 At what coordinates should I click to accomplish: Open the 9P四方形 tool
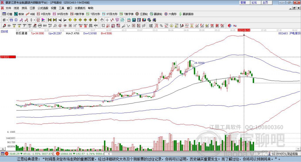[x=61, y=14]
